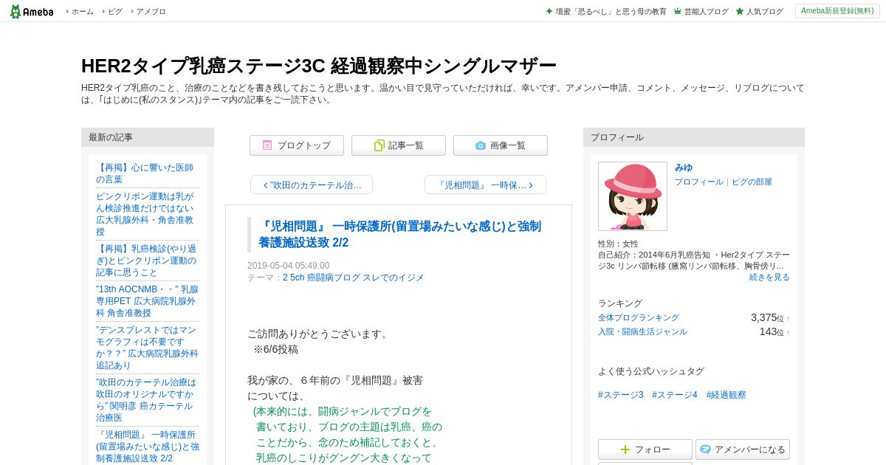Viewport: 886px width, 465px height.
Task: Click the green pages icon in 記事一覧
Action: click(379, 145)
